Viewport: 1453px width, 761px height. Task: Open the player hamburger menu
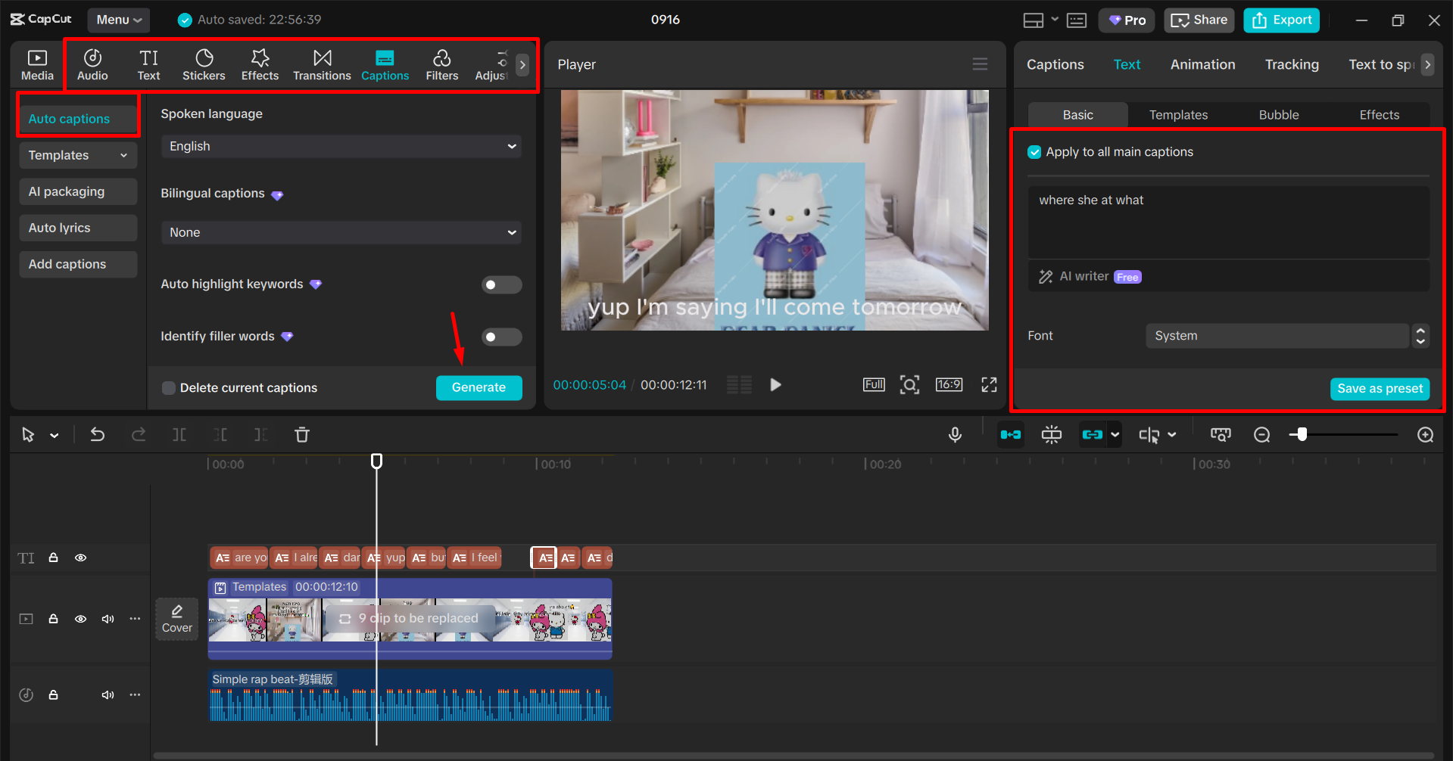980,64
